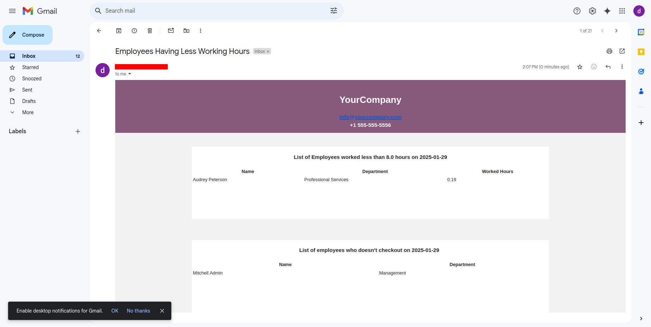Screen dimensions: 651x327
Task: Expand the 'to me' recipient details
Action: [x=130, y=74]
